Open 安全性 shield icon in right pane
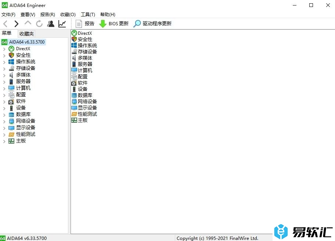 [x=74, y=39]
